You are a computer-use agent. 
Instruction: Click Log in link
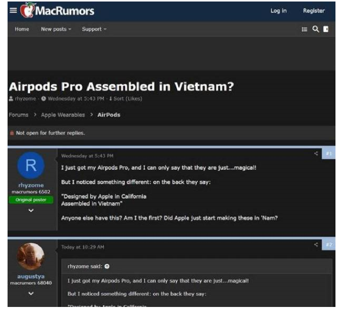pos(279,11)
